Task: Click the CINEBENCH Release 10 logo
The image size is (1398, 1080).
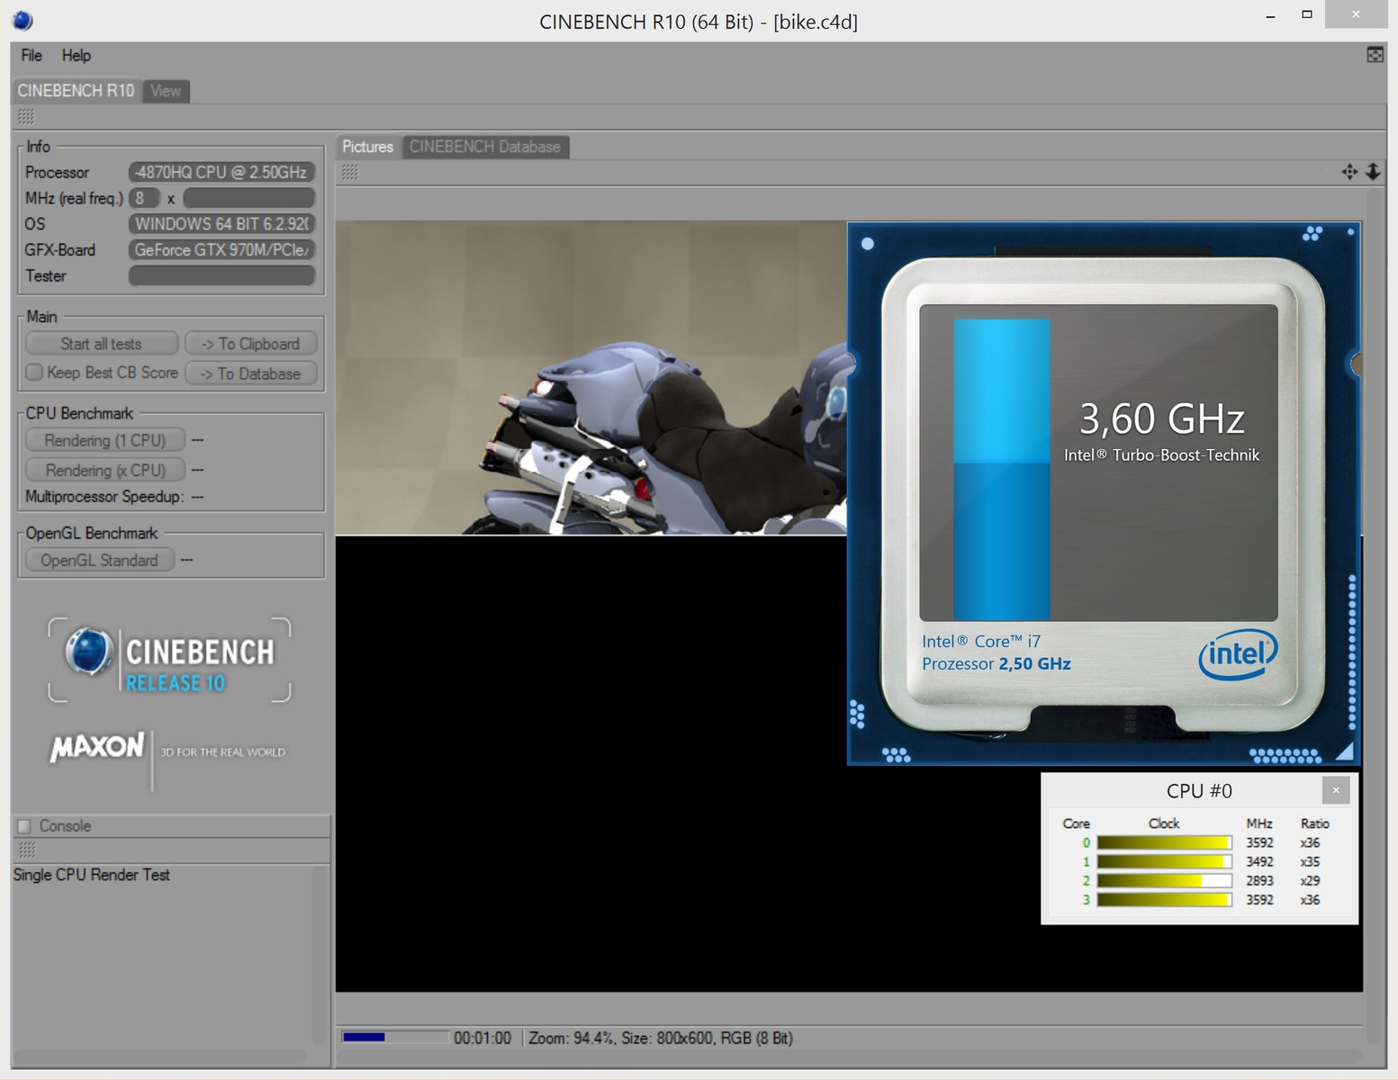Action: pyautogui.click(x=169, y=660)
